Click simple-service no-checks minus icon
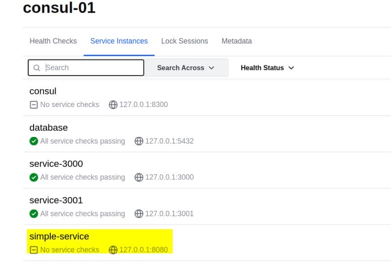The height and width of the screenshot is (278, 391). [34, 250]
